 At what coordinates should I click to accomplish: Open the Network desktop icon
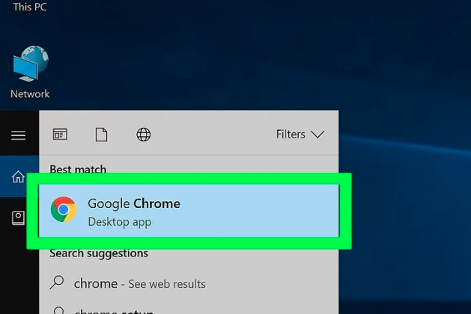(31, 72)
